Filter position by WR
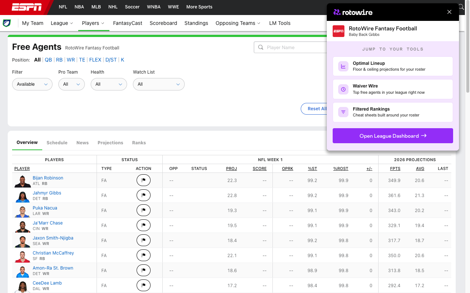Image resolution: width=470 pixels, height=293 pixels. 71,60
